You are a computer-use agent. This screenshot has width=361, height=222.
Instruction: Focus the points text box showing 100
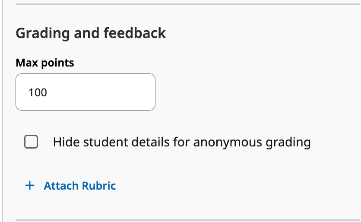pos(85,92)
